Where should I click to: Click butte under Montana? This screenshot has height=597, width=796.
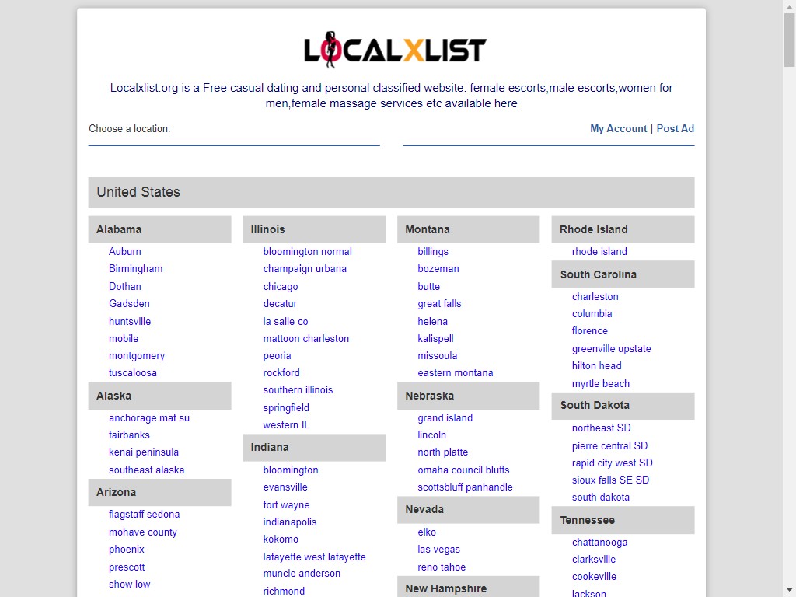tap(428, 286)
